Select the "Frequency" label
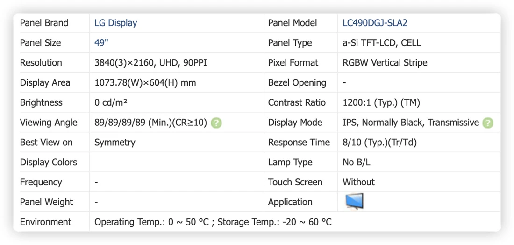This screenshot has height=245, width=514. [41, 182]
